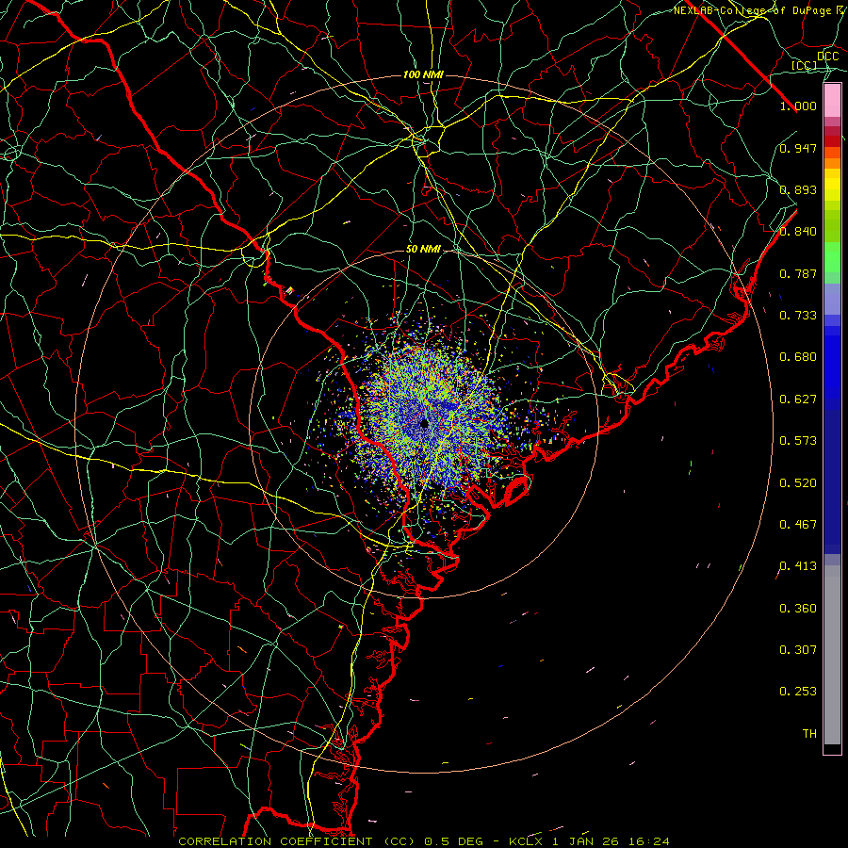This screenshot has width=848, height=848.
Task: Click the 0.840 scale label
Action: tap(798, 232)
